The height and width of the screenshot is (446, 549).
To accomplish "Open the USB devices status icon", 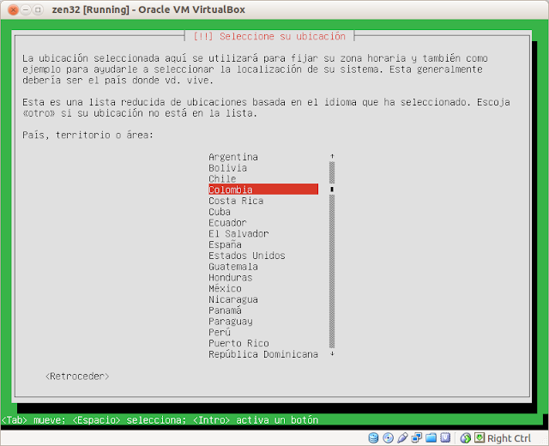I will (x=402, y=437).
